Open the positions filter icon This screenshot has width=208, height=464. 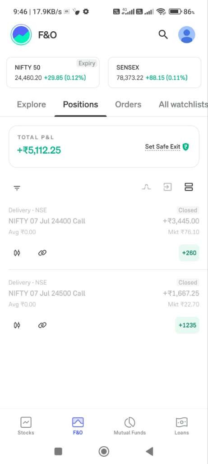click(x=17, y=188)
